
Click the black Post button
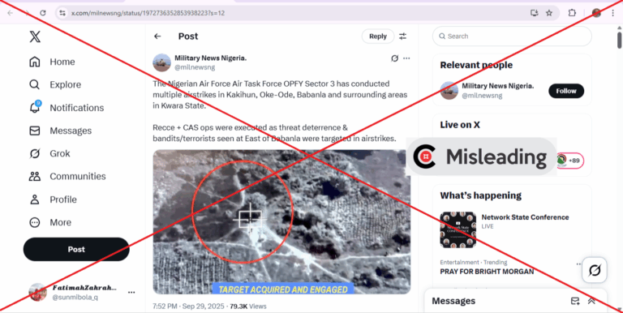76,250
